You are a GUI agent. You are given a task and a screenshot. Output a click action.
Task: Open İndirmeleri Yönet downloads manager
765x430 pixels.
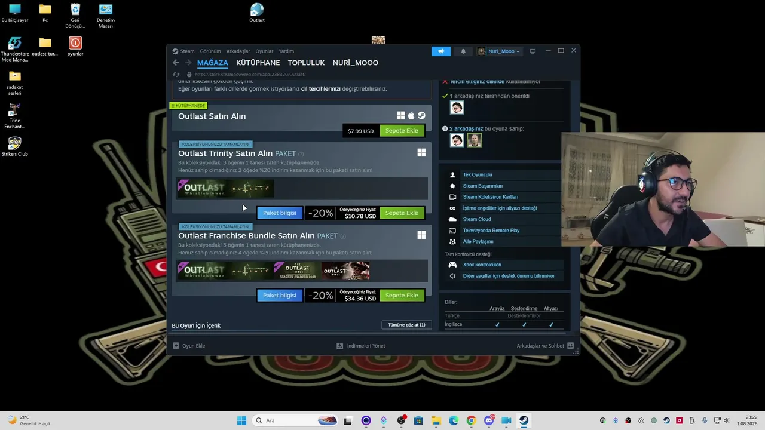(x=361, y=346)
